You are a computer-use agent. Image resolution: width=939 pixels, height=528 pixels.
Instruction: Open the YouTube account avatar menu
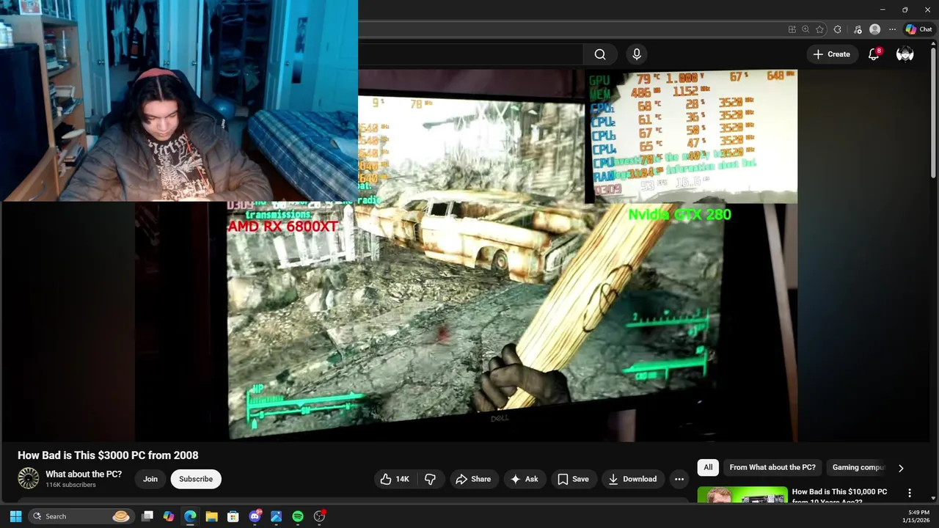click(x=905, y=54)
